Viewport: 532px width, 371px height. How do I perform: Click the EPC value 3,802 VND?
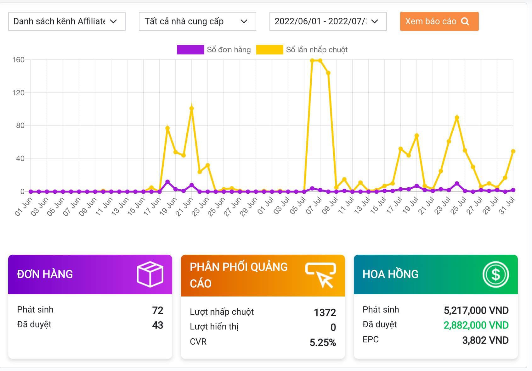click(x=485, y=340)
